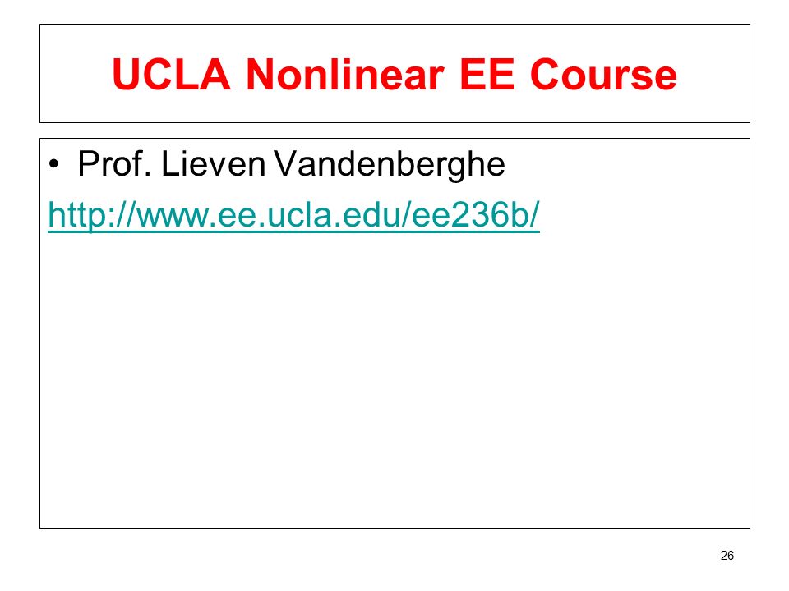Click the surname Vandenberghe

click(x=390, y=164)
